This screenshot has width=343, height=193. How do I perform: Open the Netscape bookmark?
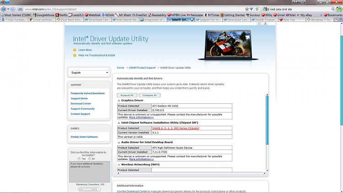click(x=195, y=15)
